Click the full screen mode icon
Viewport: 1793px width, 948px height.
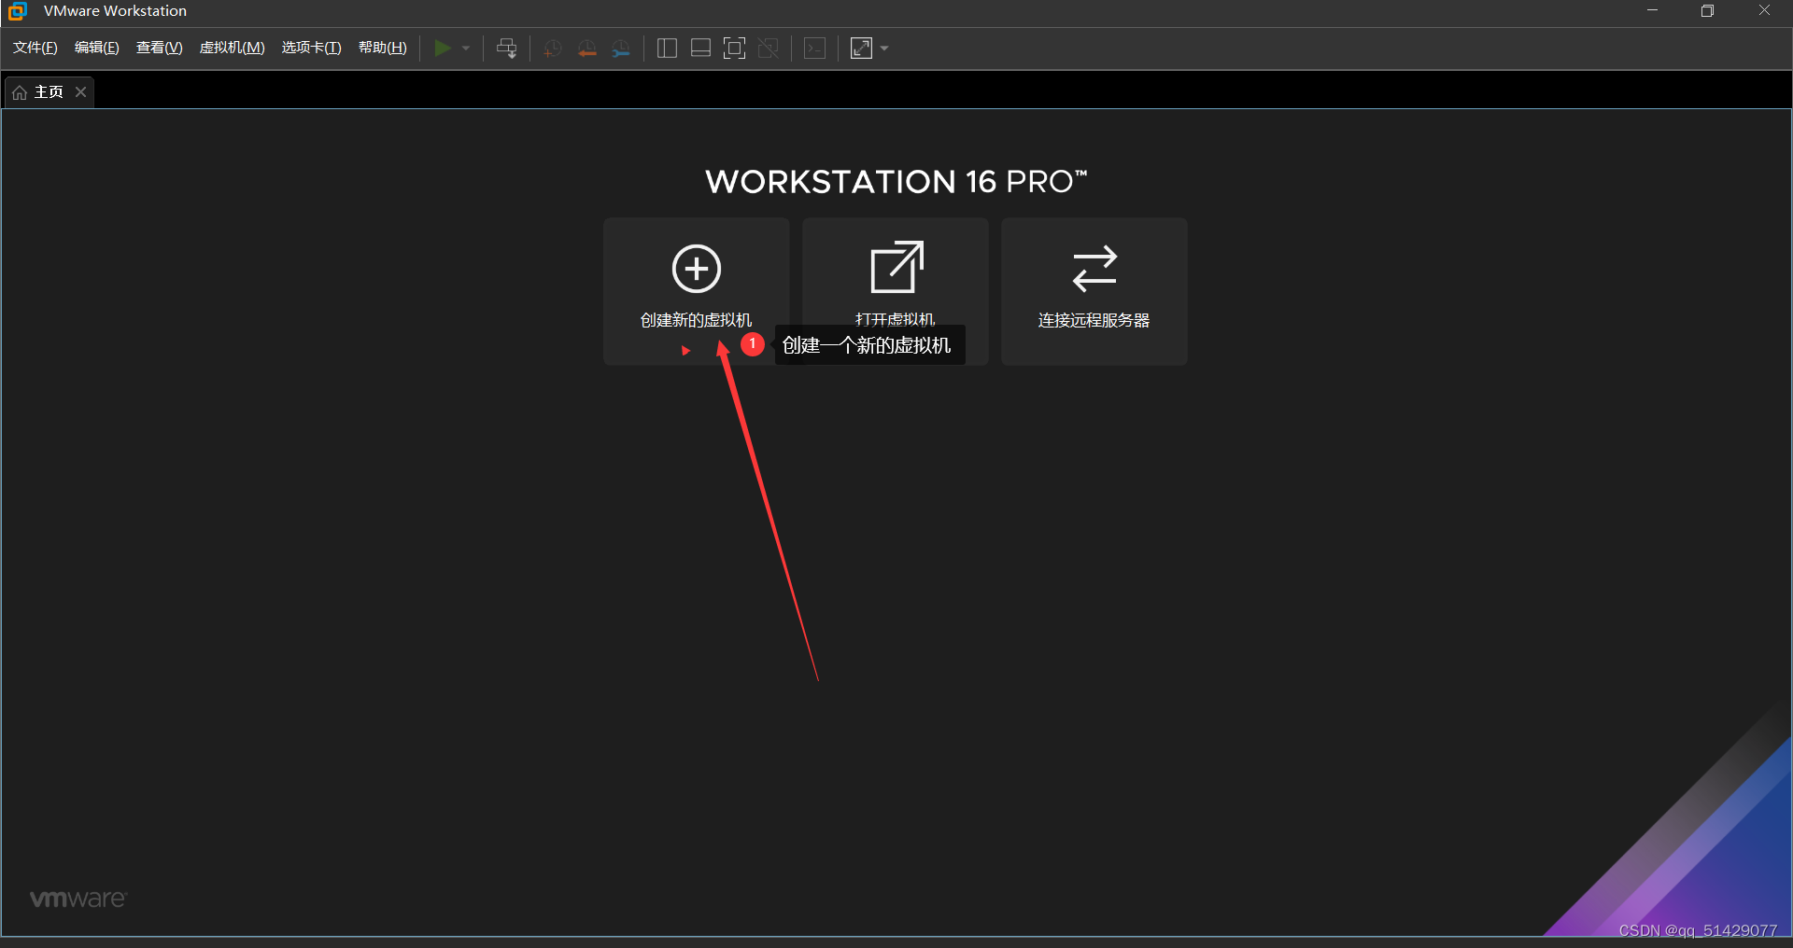click(x=735, y=49)
